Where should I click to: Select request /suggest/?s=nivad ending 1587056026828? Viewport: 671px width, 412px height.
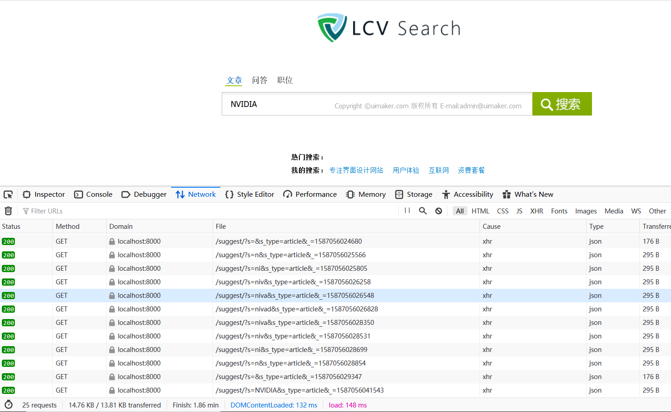pos(335,309)
